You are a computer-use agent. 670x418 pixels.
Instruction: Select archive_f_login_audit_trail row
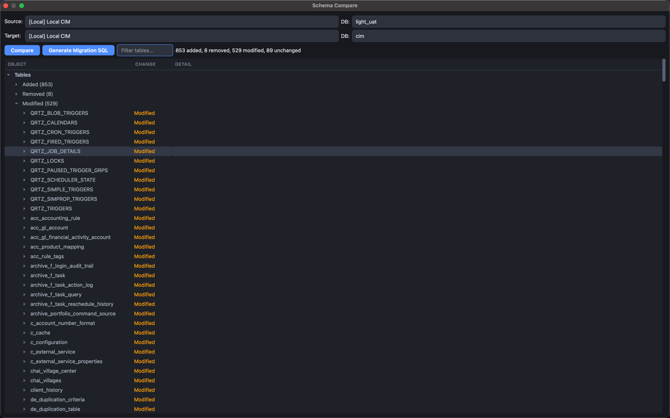(333, 266)
